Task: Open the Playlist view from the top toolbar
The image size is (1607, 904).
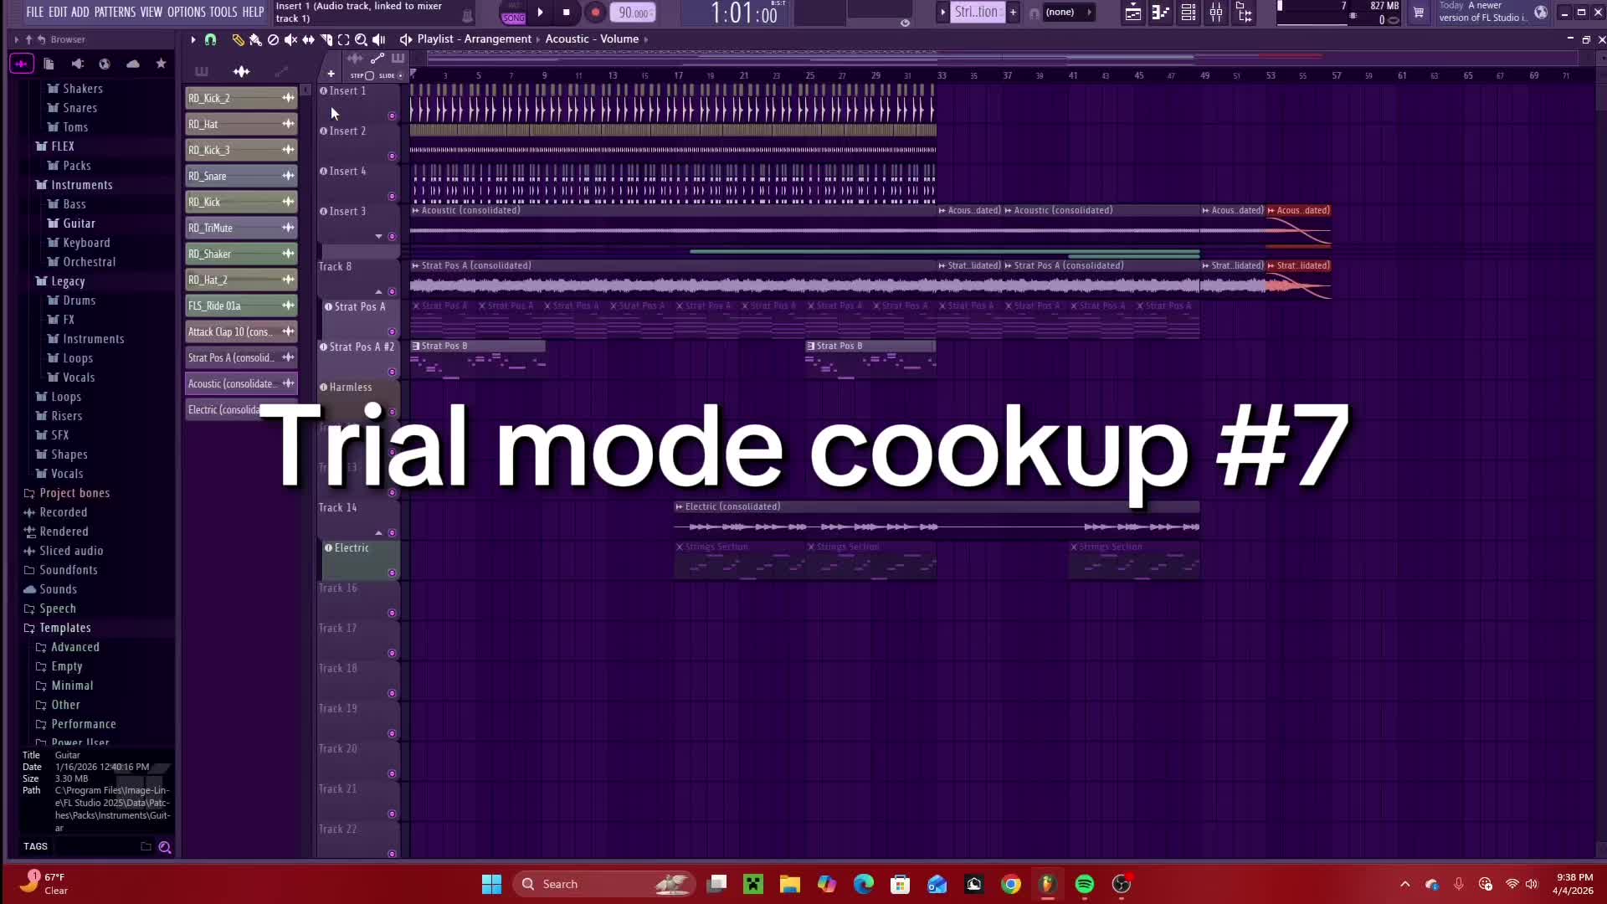Action: click(1132, 13)
